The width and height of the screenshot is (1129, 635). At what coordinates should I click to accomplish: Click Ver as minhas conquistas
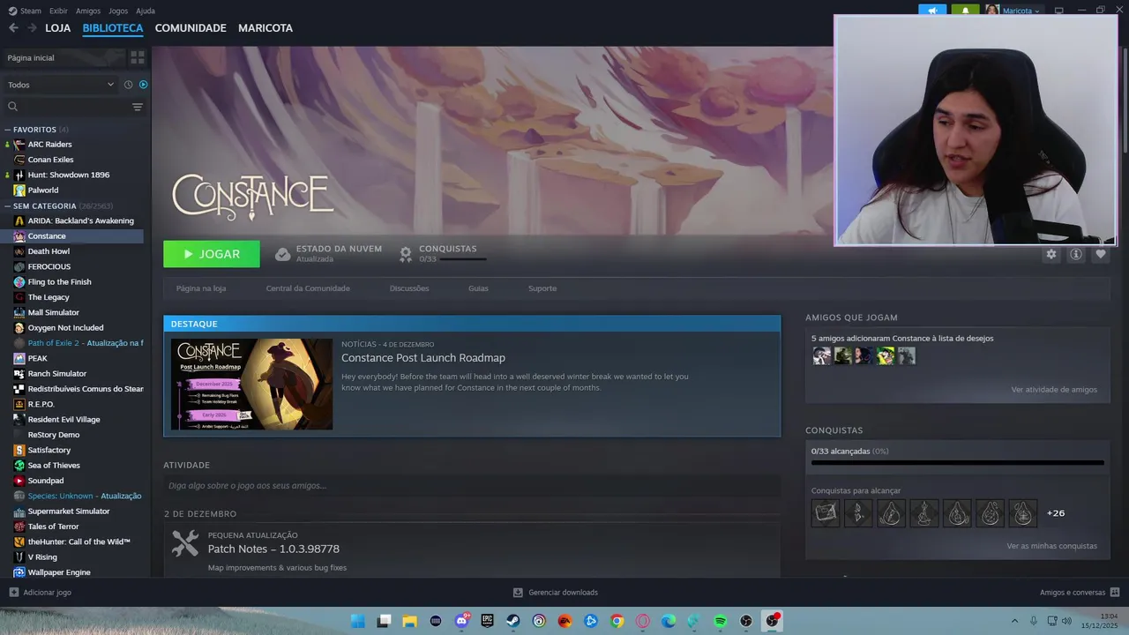[1052, 546]
